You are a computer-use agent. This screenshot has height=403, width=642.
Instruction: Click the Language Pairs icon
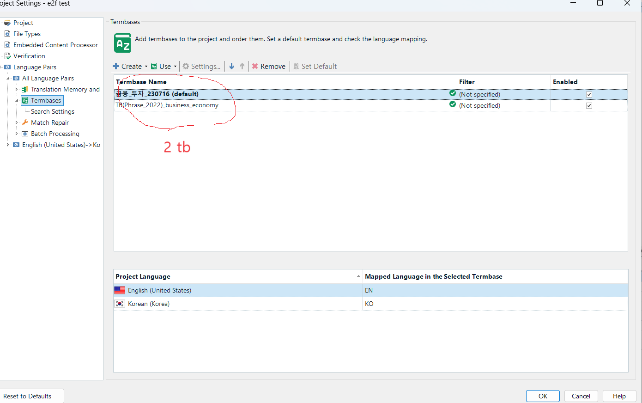pyautogui.click(x=7, y=67)
